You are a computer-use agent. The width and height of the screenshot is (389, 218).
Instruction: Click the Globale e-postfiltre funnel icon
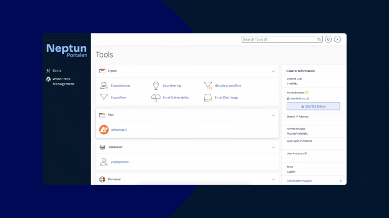(208, 86)
